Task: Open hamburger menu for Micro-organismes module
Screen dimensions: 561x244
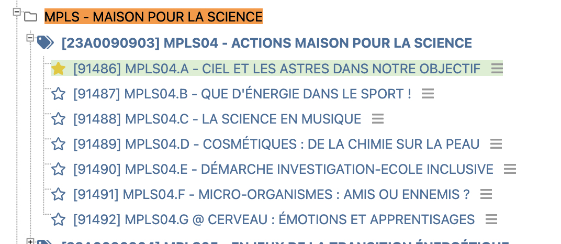Action: 486,194
